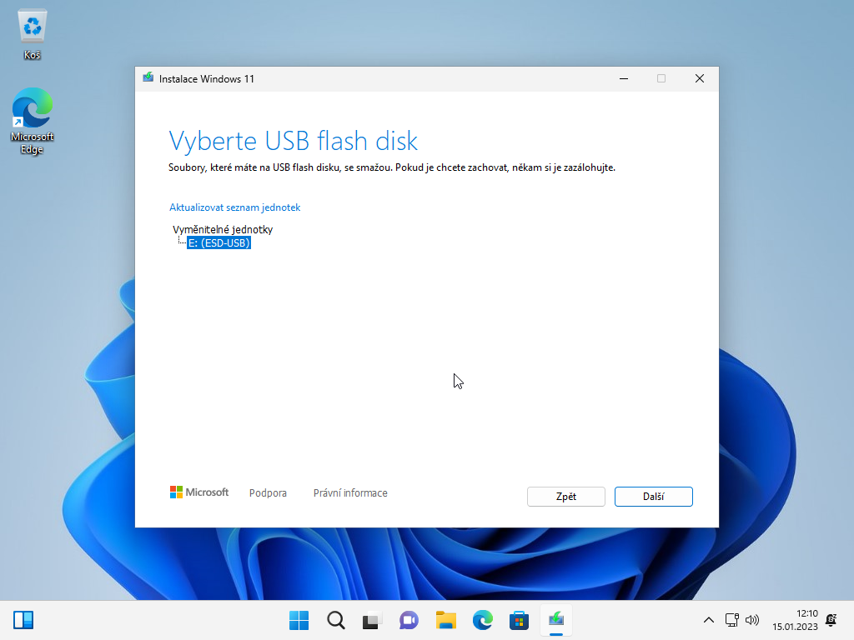
Task: Open taskbar Search magnifier
Action: 335,620
